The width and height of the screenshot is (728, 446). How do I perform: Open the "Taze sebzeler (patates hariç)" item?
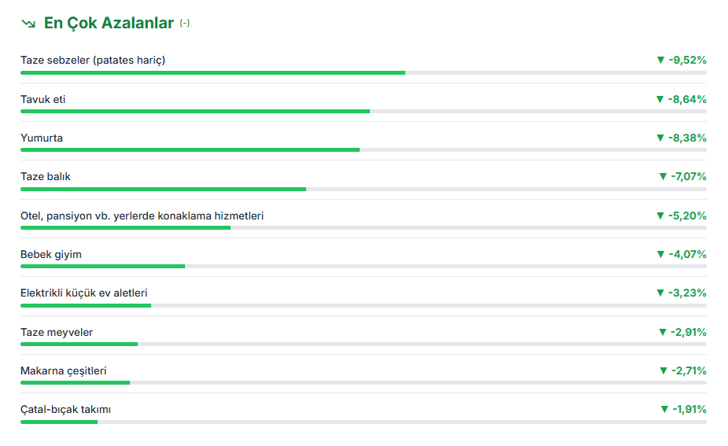tap(93, 61)
